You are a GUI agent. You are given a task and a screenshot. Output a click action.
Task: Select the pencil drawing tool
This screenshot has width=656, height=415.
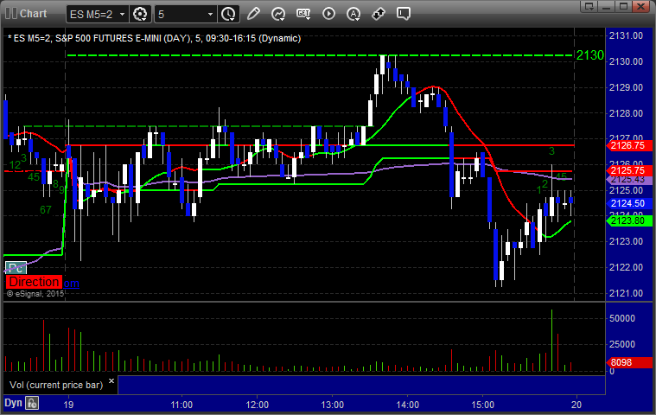pyautogui.click(x=253, y=14)
